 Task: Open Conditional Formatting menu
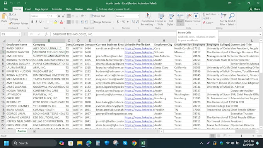pos(148,19)
